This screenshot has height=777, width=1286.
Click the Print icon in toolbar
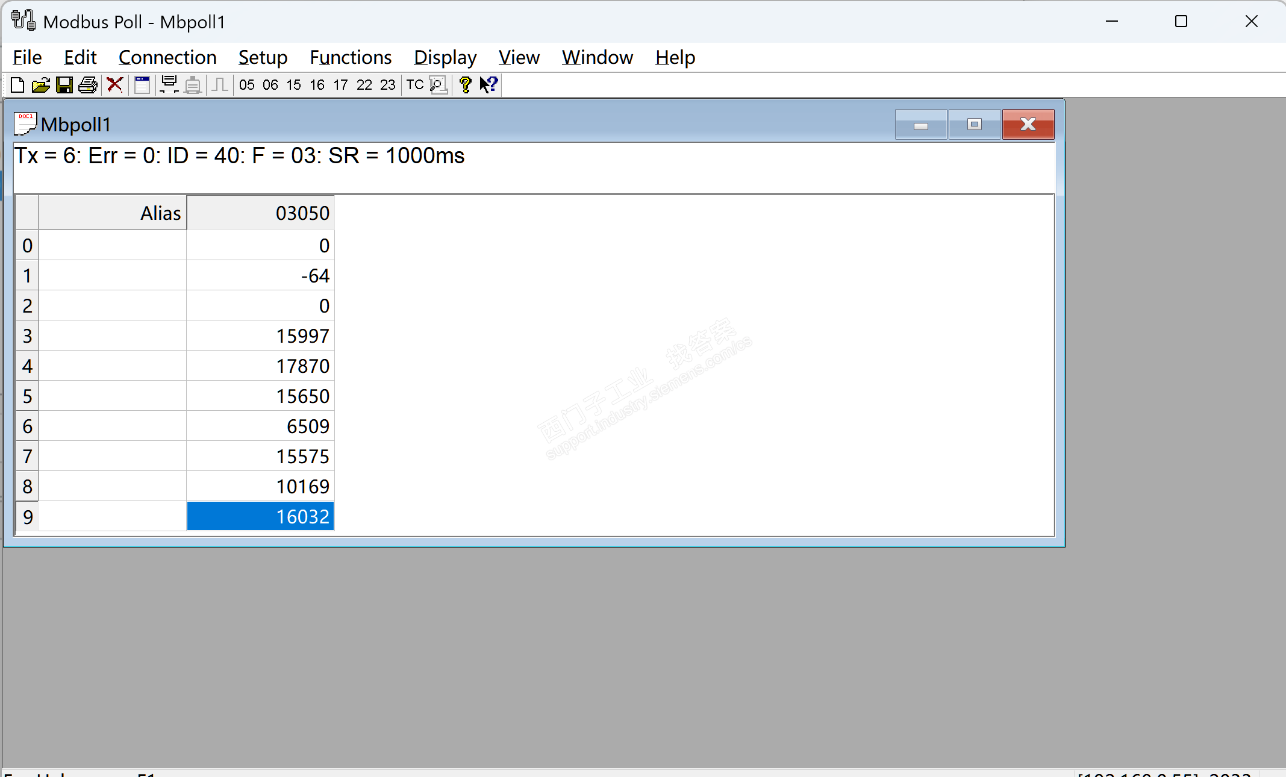(88, 85)
